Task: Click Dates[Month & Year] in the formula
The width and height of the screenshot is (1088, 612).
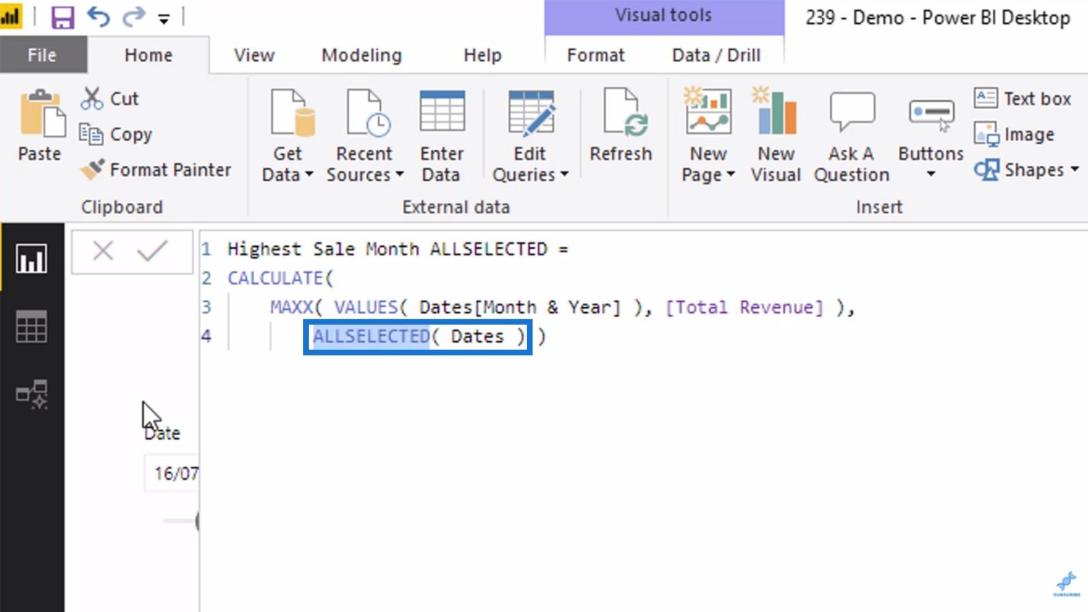Action: (x=519, y=307)
